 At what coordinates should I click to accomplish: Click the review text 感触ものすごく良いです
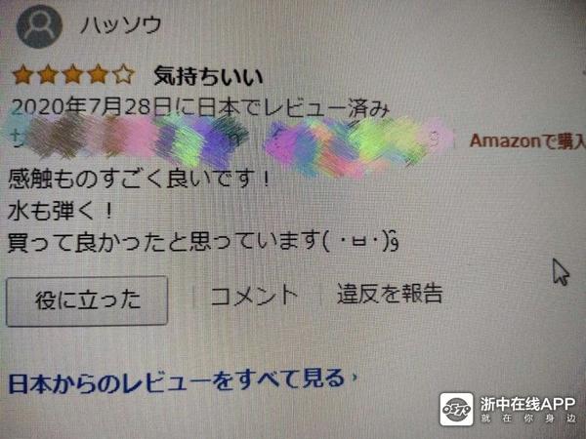click(x=139, y=179)
